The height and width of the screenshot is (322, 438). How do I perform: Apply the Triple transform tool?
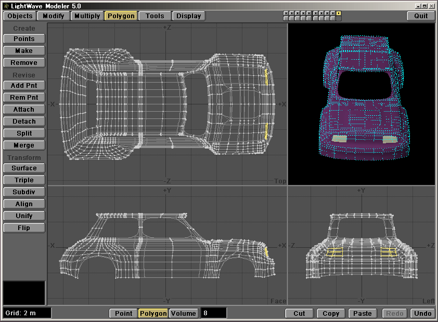click(24, 180)
